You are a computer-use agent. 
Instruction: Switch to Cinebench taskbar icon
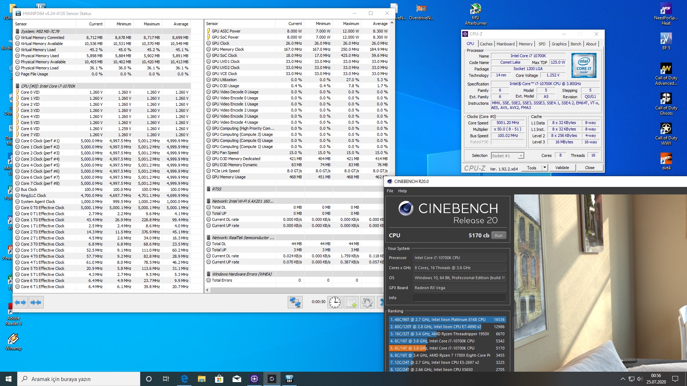(272, 379)
